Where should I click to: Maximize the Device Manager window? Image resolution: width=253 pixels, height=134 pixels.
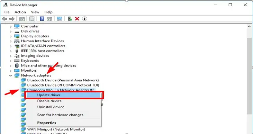pyautogui.click(x=231, y=5)
